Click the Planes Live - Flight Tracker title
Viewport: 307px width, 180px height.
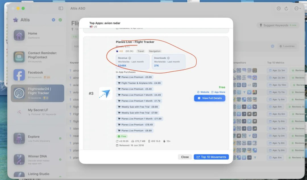coord(135,42)
